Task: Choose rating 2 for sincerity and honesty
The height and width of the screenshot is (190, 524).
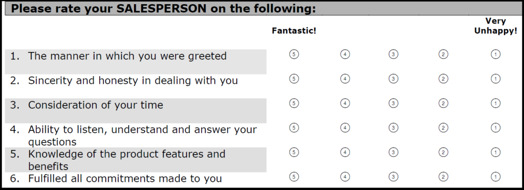Action: pyautogui.click(x=443, y=79)
